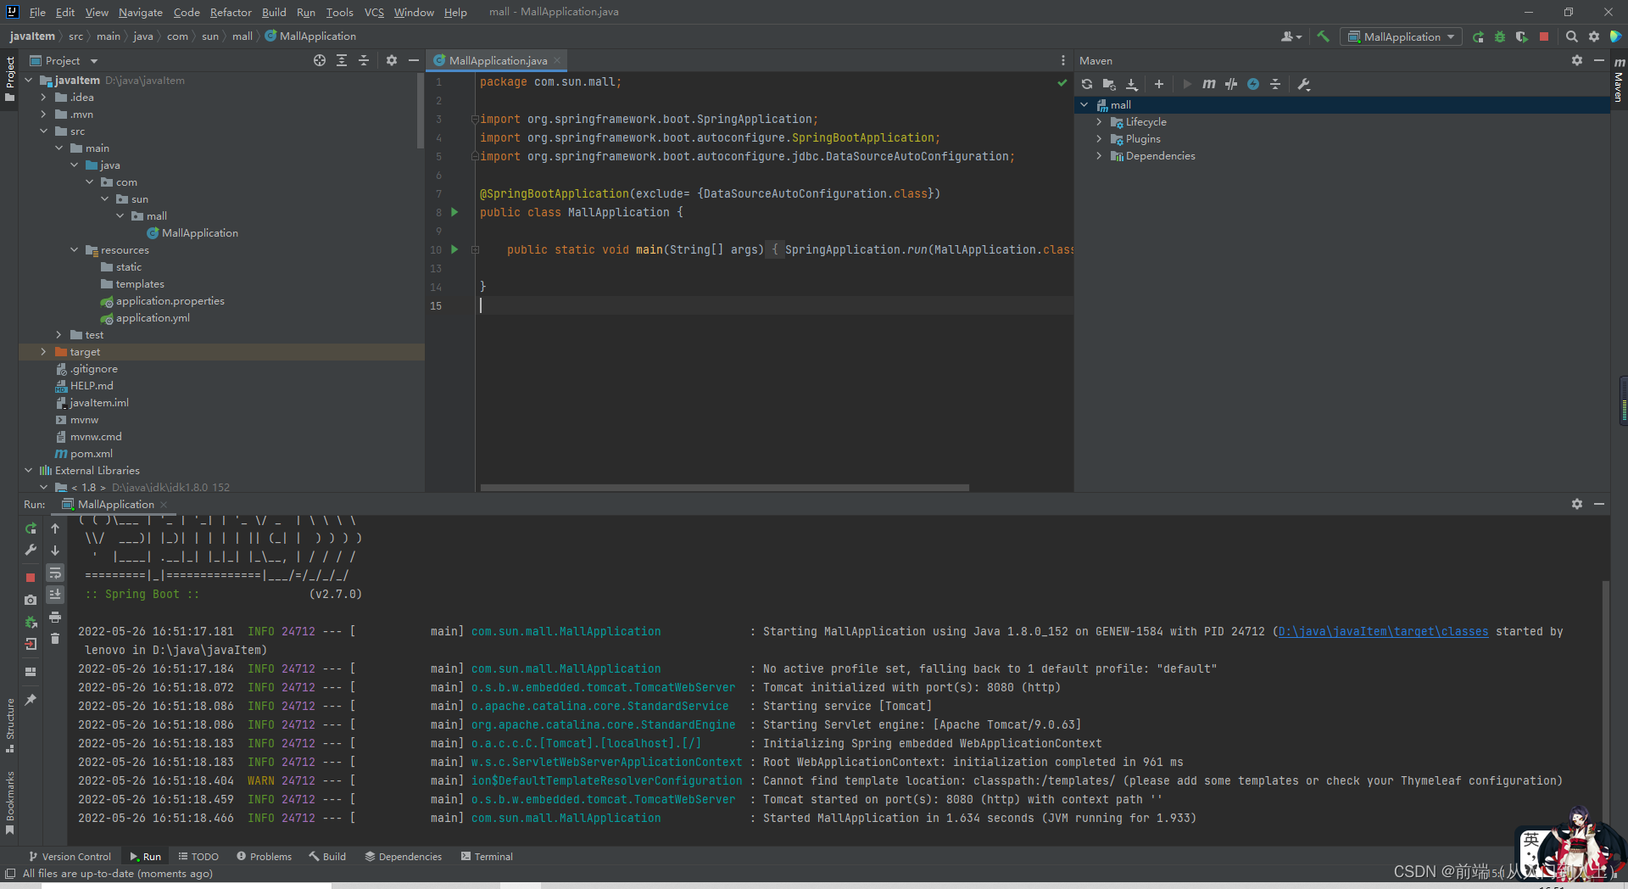Open Search Everywhere with the magnifier icon
Image resolution: width=1628 pixels, height=889 pixels.
point(1572,36)
